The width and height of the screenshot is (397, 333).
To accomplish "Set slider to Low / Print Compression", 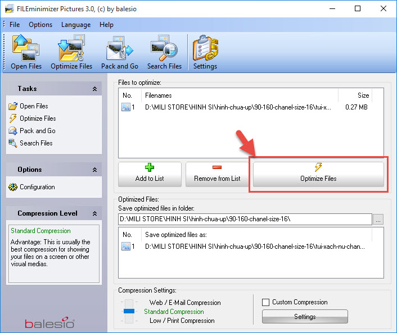I will point(182,321).
